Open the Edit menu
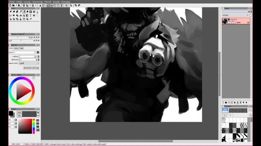Viewport: 261px width, 146px height. coord(19,2)
